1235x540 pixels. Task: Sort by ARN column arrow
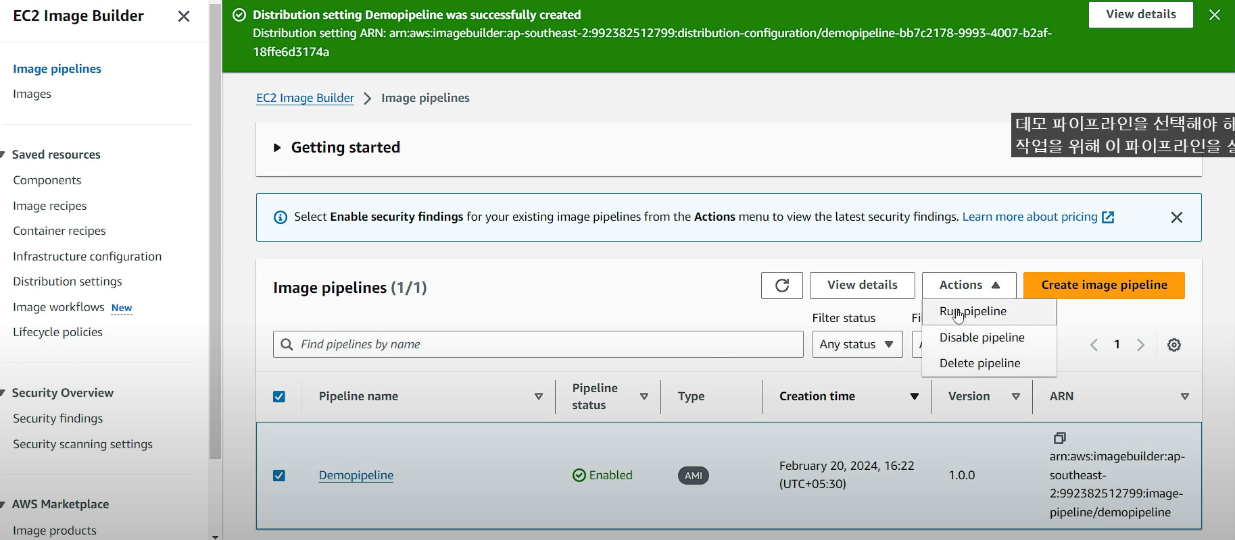pos(1185,396)
